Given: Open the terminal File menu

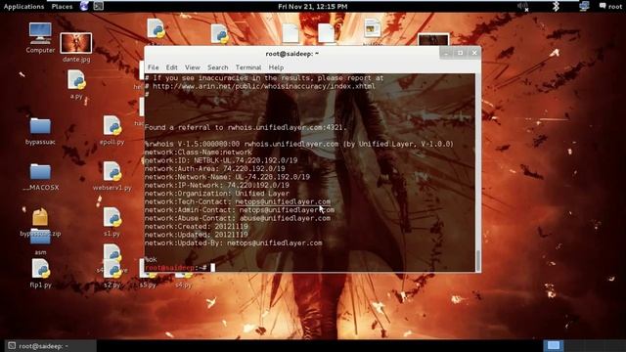Looking at the screenshot, I should (x=153, y=67).
